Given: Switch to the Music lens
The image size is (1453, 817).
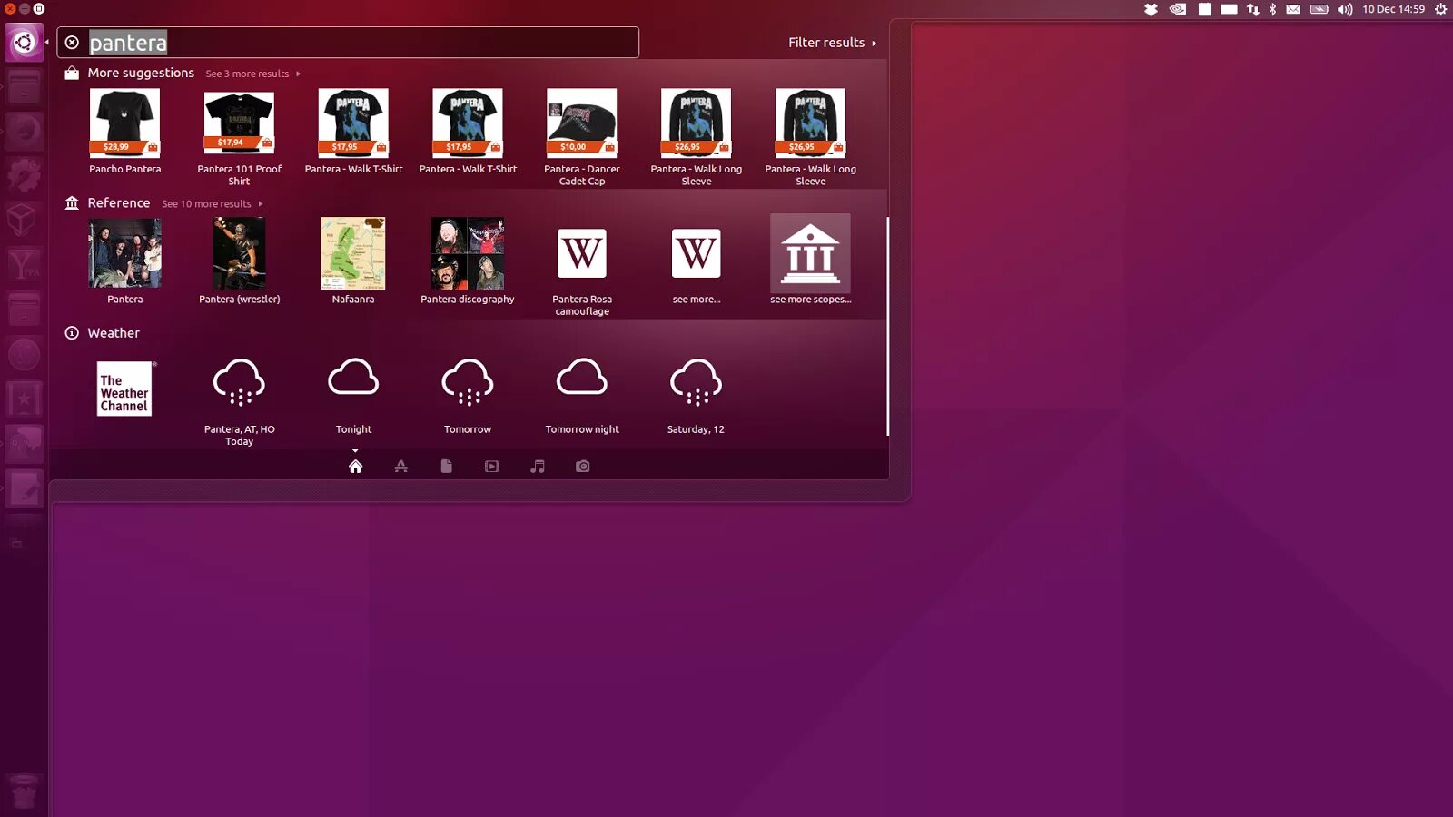Looking at the screenshot, I should [x=538, y=467].
